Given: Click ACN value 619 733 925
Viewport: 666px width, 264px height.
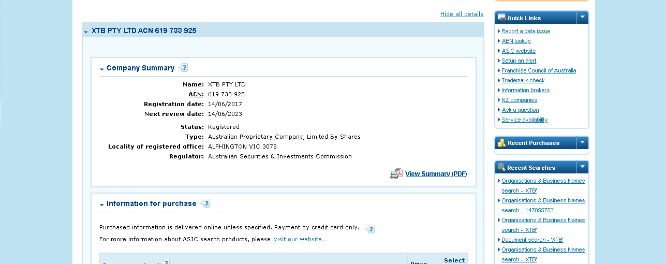Looking at the screenshot, I should click(226, 94).
